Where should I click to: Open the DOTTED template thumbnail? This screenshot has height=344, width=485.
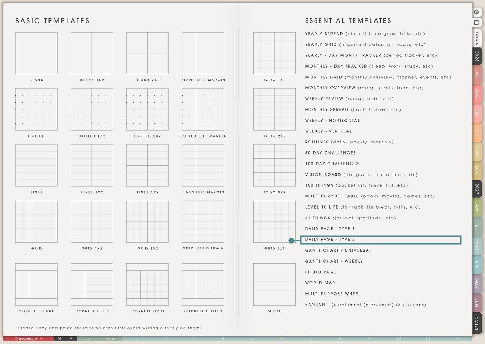click(36, 109)
